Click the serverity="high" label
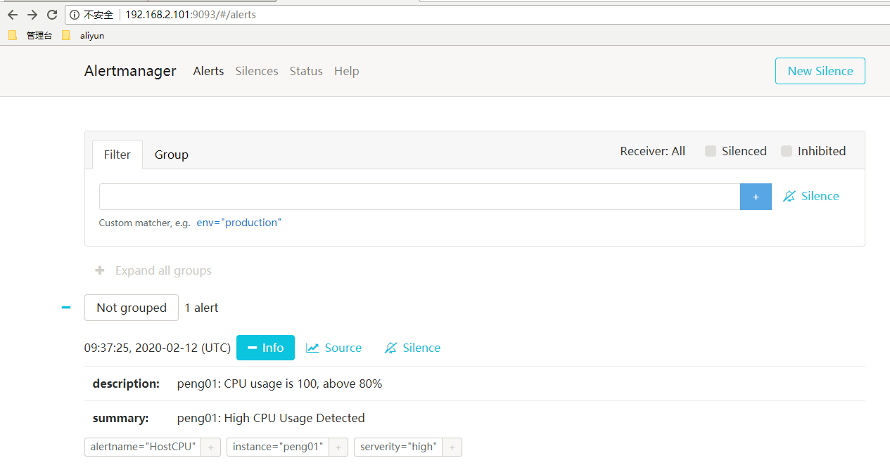 [x=398, y=447]
